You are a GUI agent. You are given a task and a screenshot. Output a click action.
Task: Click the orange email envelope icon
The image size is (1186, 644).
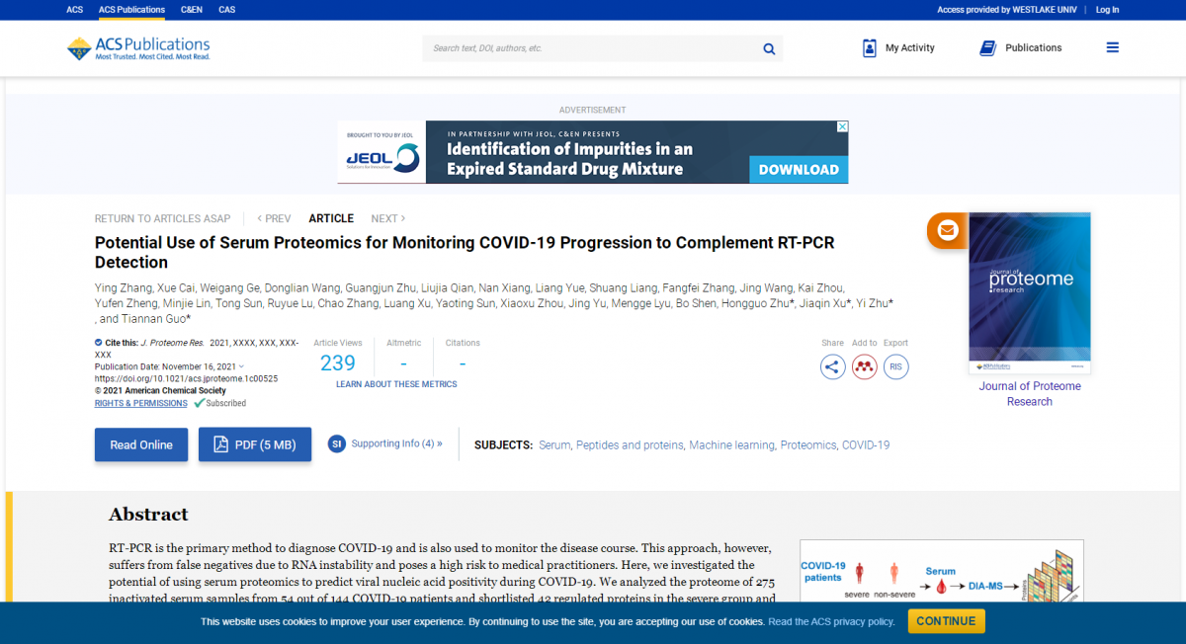point(947,230)
